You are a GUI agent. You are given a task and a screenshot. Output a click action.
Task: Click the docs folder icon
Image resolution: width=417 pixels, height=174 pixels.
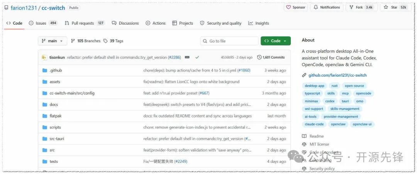pos(45,104)
